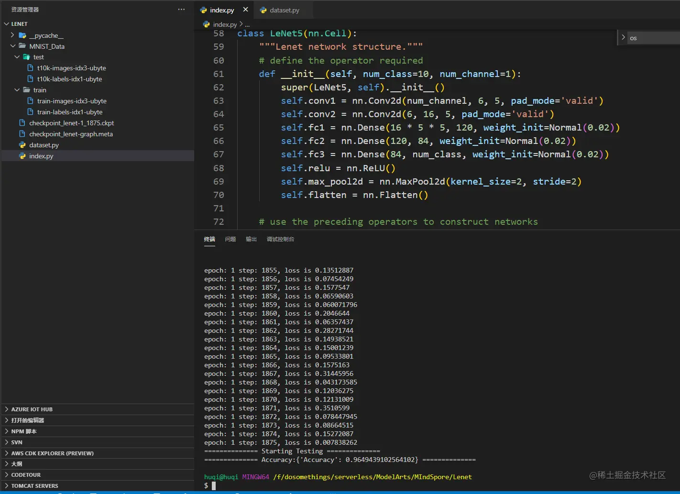The image size is (680, 494).
Task: Switch to the 终端 terminal tab
Action: point(209,239)
